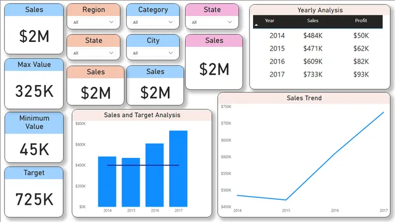Click the $800K axis label in bar chart
Screen dimensions: 395x222
[x=80, y=123]
